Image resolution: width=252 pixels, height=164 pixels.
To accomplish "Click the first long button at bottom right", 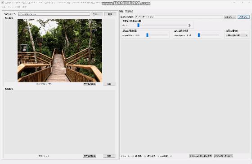I will pyautogui.click(x=201, y=156).
